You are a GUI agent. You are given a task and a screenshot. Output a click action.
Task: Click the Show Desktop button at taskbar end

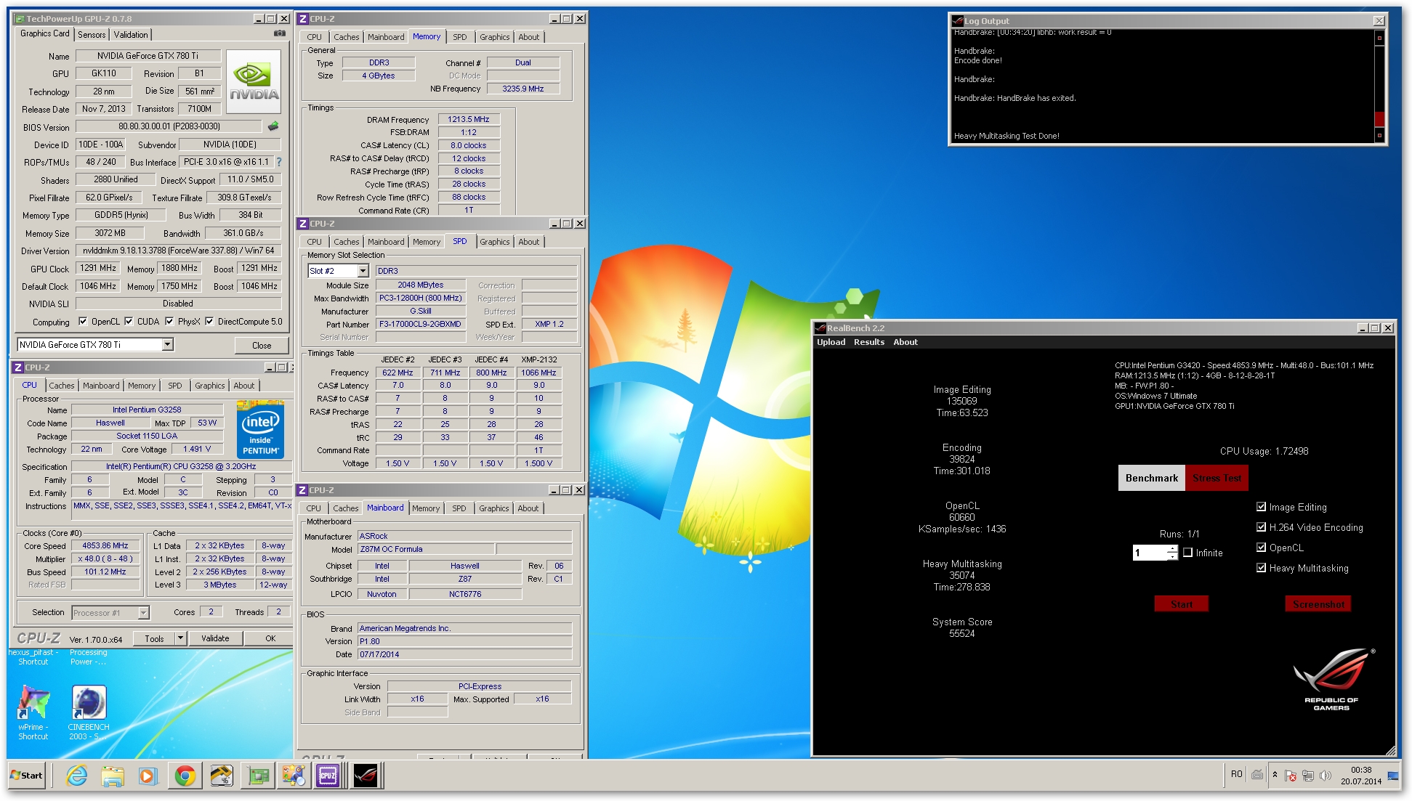[1394, 775]
